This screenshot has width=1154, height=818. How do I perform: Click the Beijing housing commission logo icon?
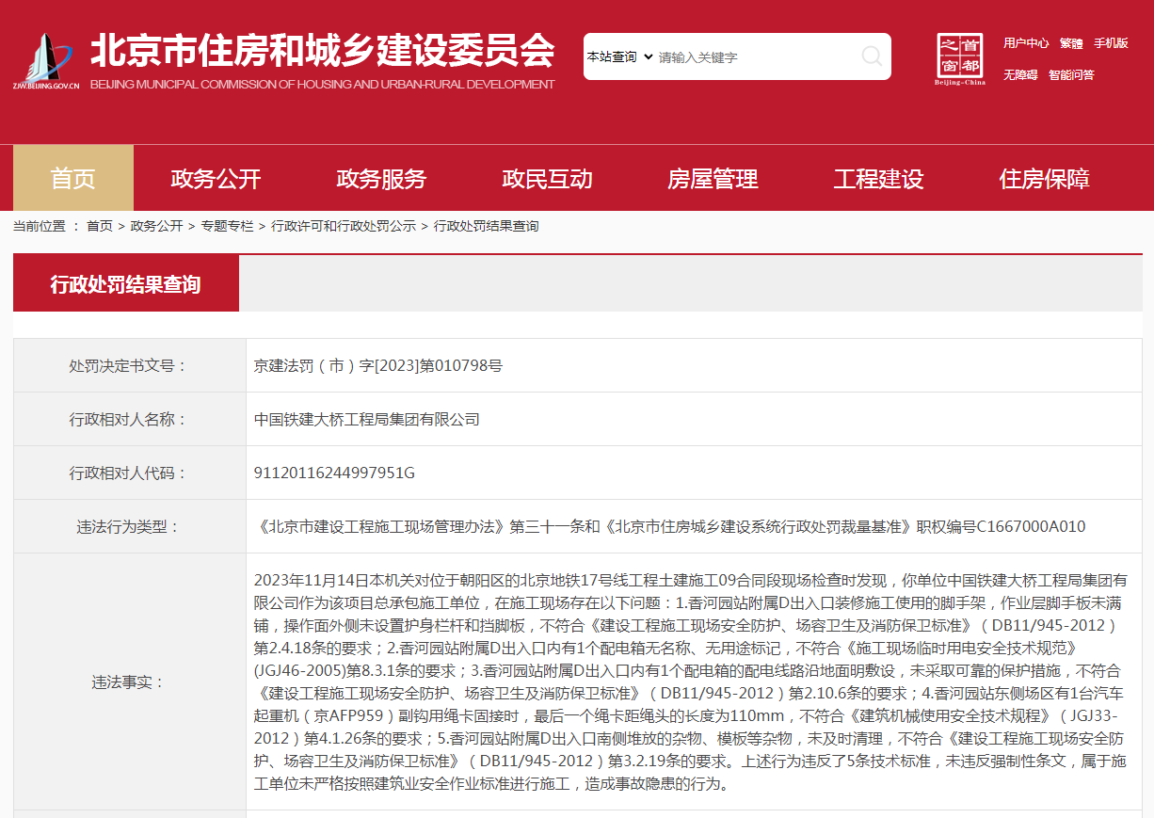pyautogui.click(x=46, y=61)
